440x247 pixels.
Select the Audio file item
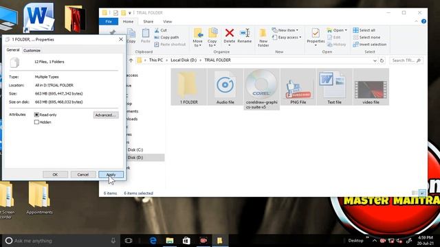click(x=225, y=87)
